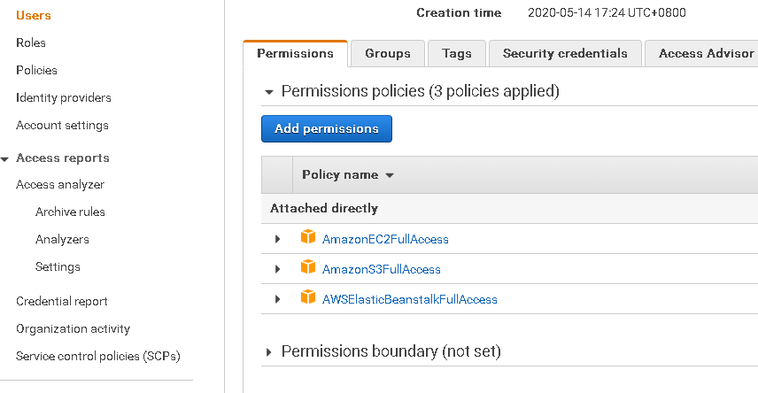Image resolution: width=758 pixels, height=393 pixels.
Task: Click the AmazonEC2FullAccess policy cube icon
Action: (308, 237)
